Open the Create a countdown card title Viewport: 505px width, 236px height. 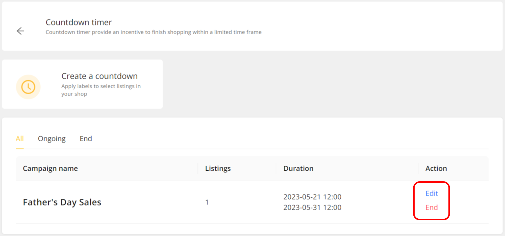click(x=99, y=76)
